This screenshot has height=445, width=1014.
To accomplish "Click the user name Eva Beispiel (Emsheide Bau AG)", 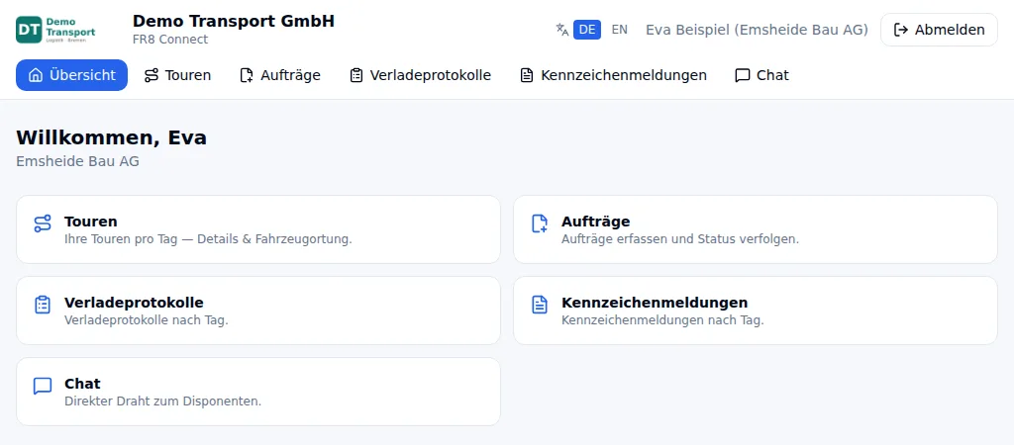I will coord(757,30).
